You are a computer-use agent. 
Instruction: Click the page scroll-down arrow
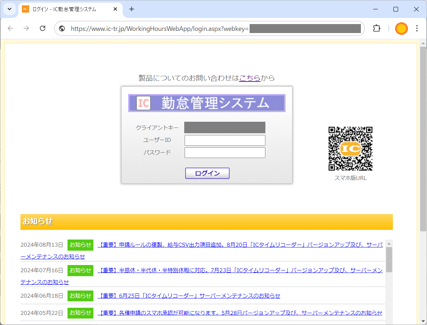423,321
